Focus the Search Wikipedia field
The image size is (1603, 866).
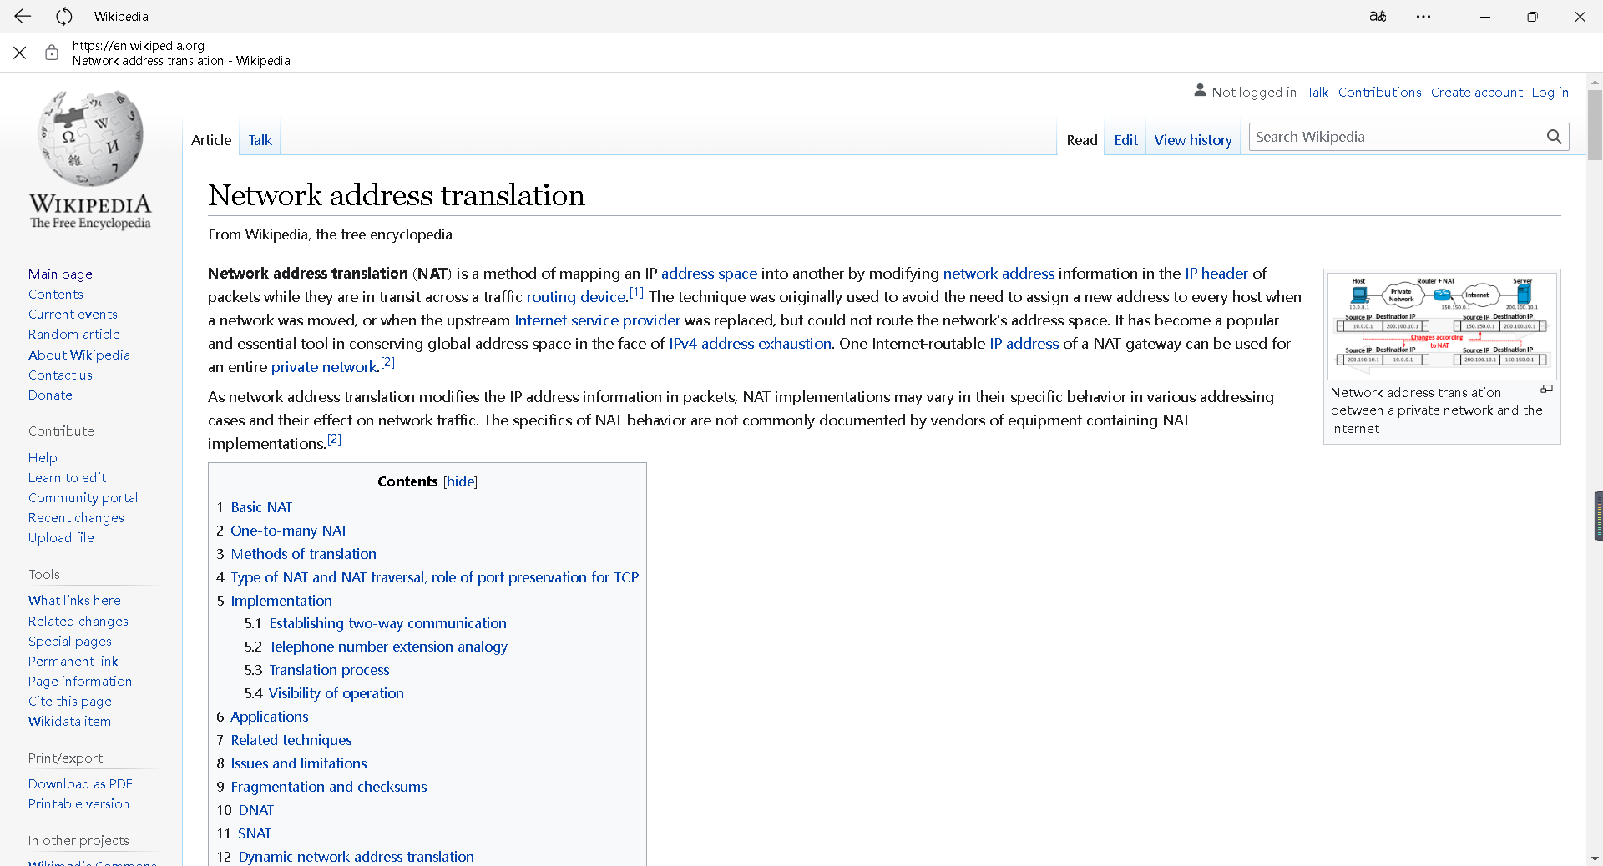(x=1397, y=137)
